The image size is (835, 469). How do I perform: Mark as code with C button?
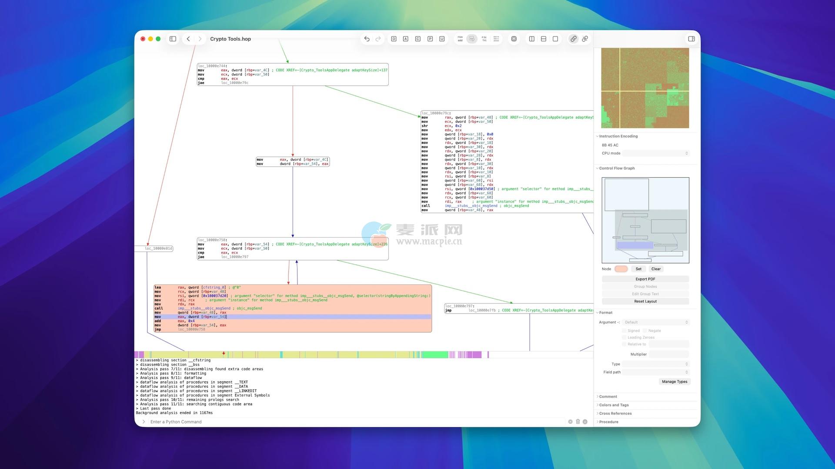417,39
